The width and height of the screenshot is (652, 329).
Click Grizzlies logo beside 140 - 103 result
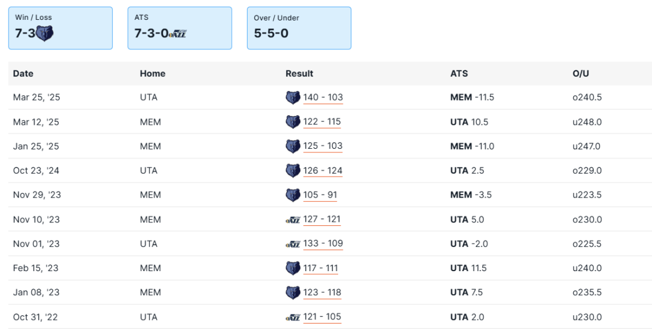[x=293, y=98]
